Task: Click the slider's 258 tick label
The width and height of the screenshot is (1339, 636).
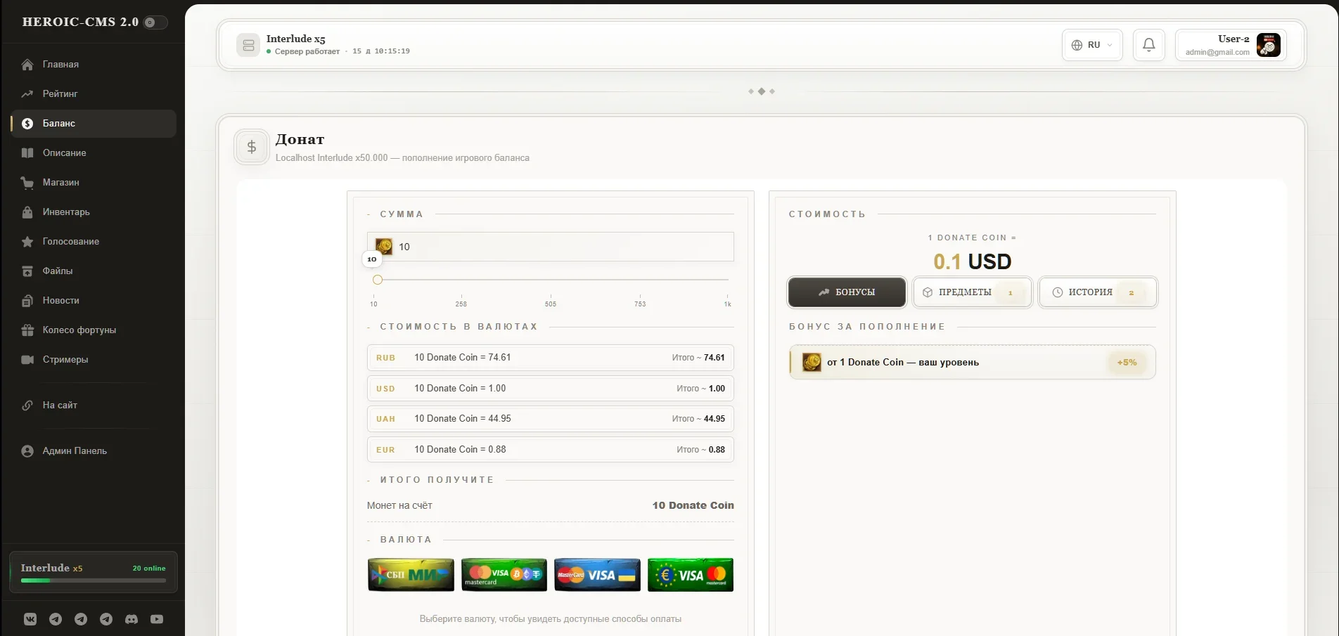Action: point(461,304)
